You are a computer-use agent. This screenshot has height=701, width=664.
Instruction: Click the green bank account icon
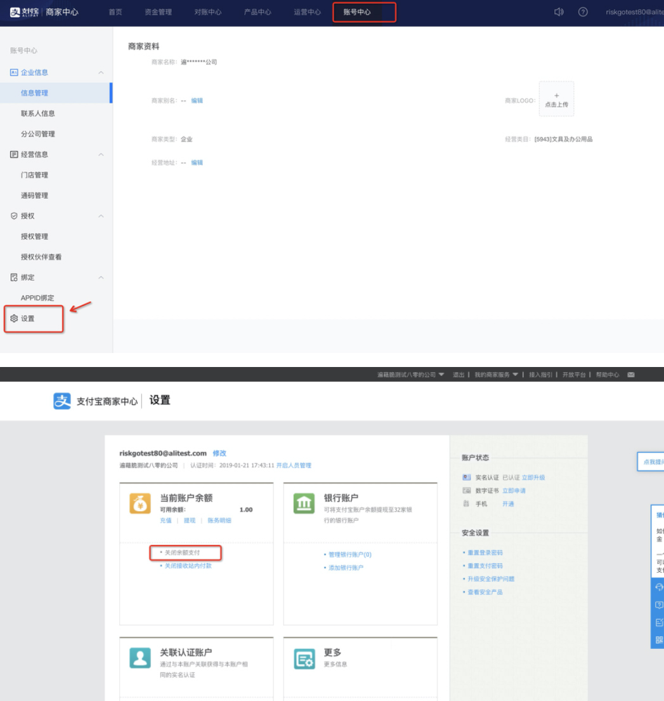click(304, 503)
